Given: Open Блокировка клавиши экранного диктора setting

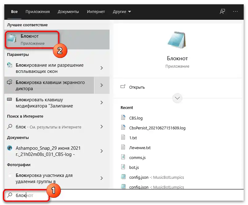Looking at the screenshot, I should pos(49,85).
